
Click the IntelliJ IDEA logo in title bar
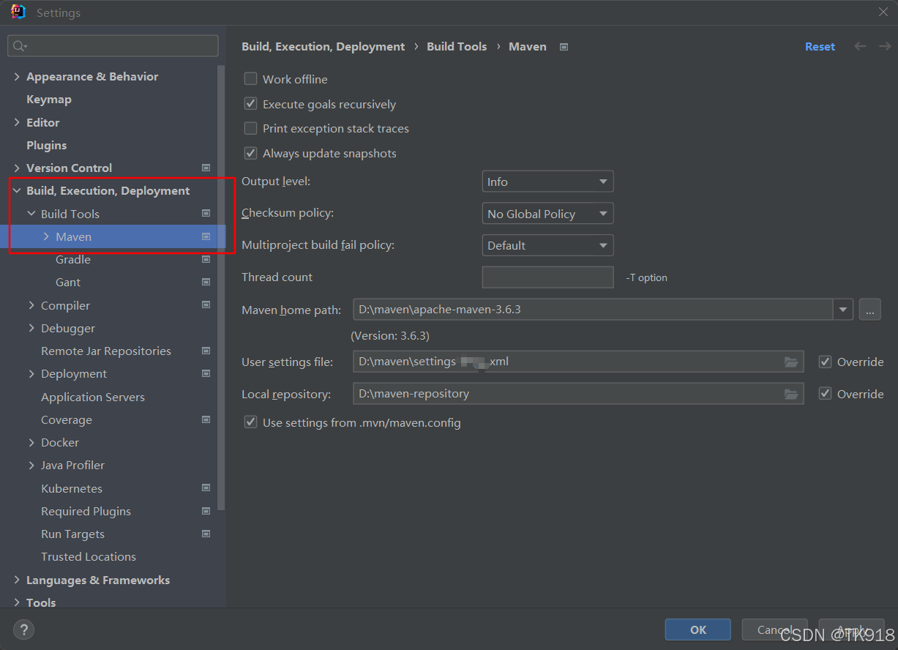coord(18,12)
